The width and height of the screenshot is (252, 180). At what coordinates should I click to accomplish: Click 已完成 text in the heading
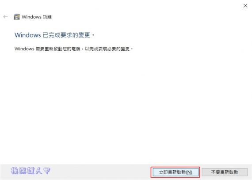pos(50,35)
